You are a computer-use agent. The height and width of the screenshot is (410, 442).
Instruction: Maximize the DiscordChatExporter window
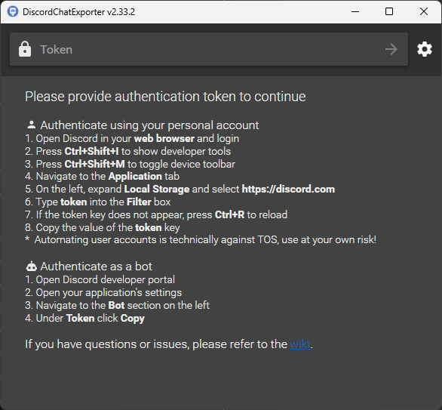point(389,11)
